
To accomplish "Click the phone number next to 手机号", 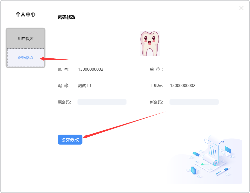I will (x=182, y=85).
